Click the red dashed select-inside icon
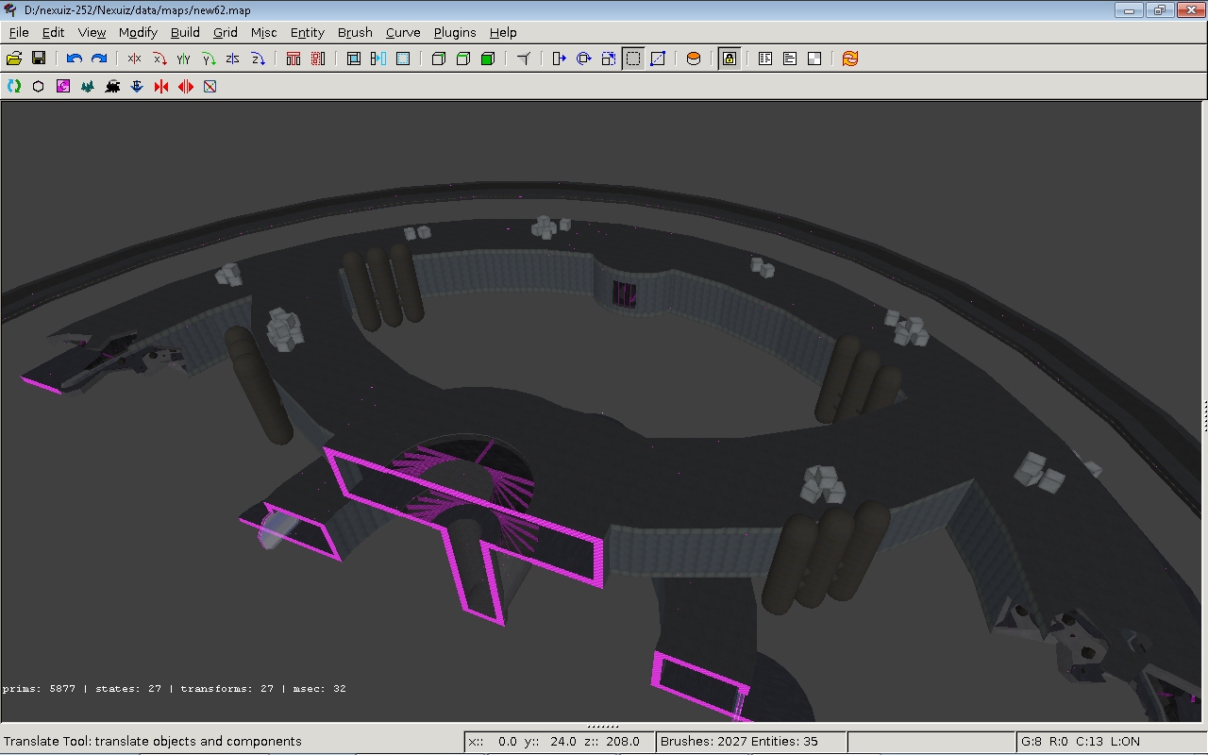The image size is (1208, 755). click(x=318, y=59)
